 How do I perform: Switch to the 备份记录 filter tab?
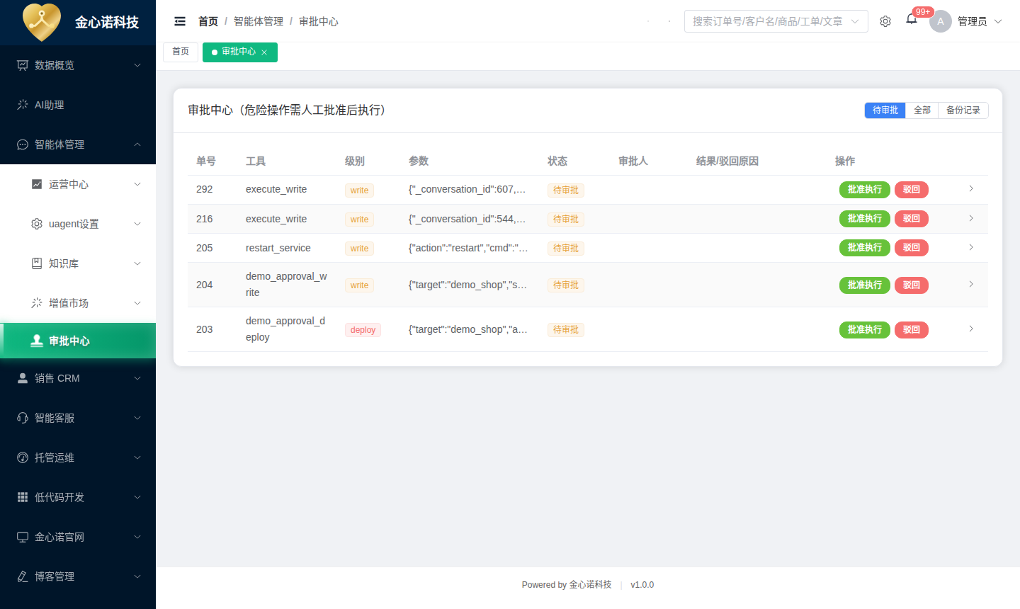pyautogui.click(x=963, y=110)
